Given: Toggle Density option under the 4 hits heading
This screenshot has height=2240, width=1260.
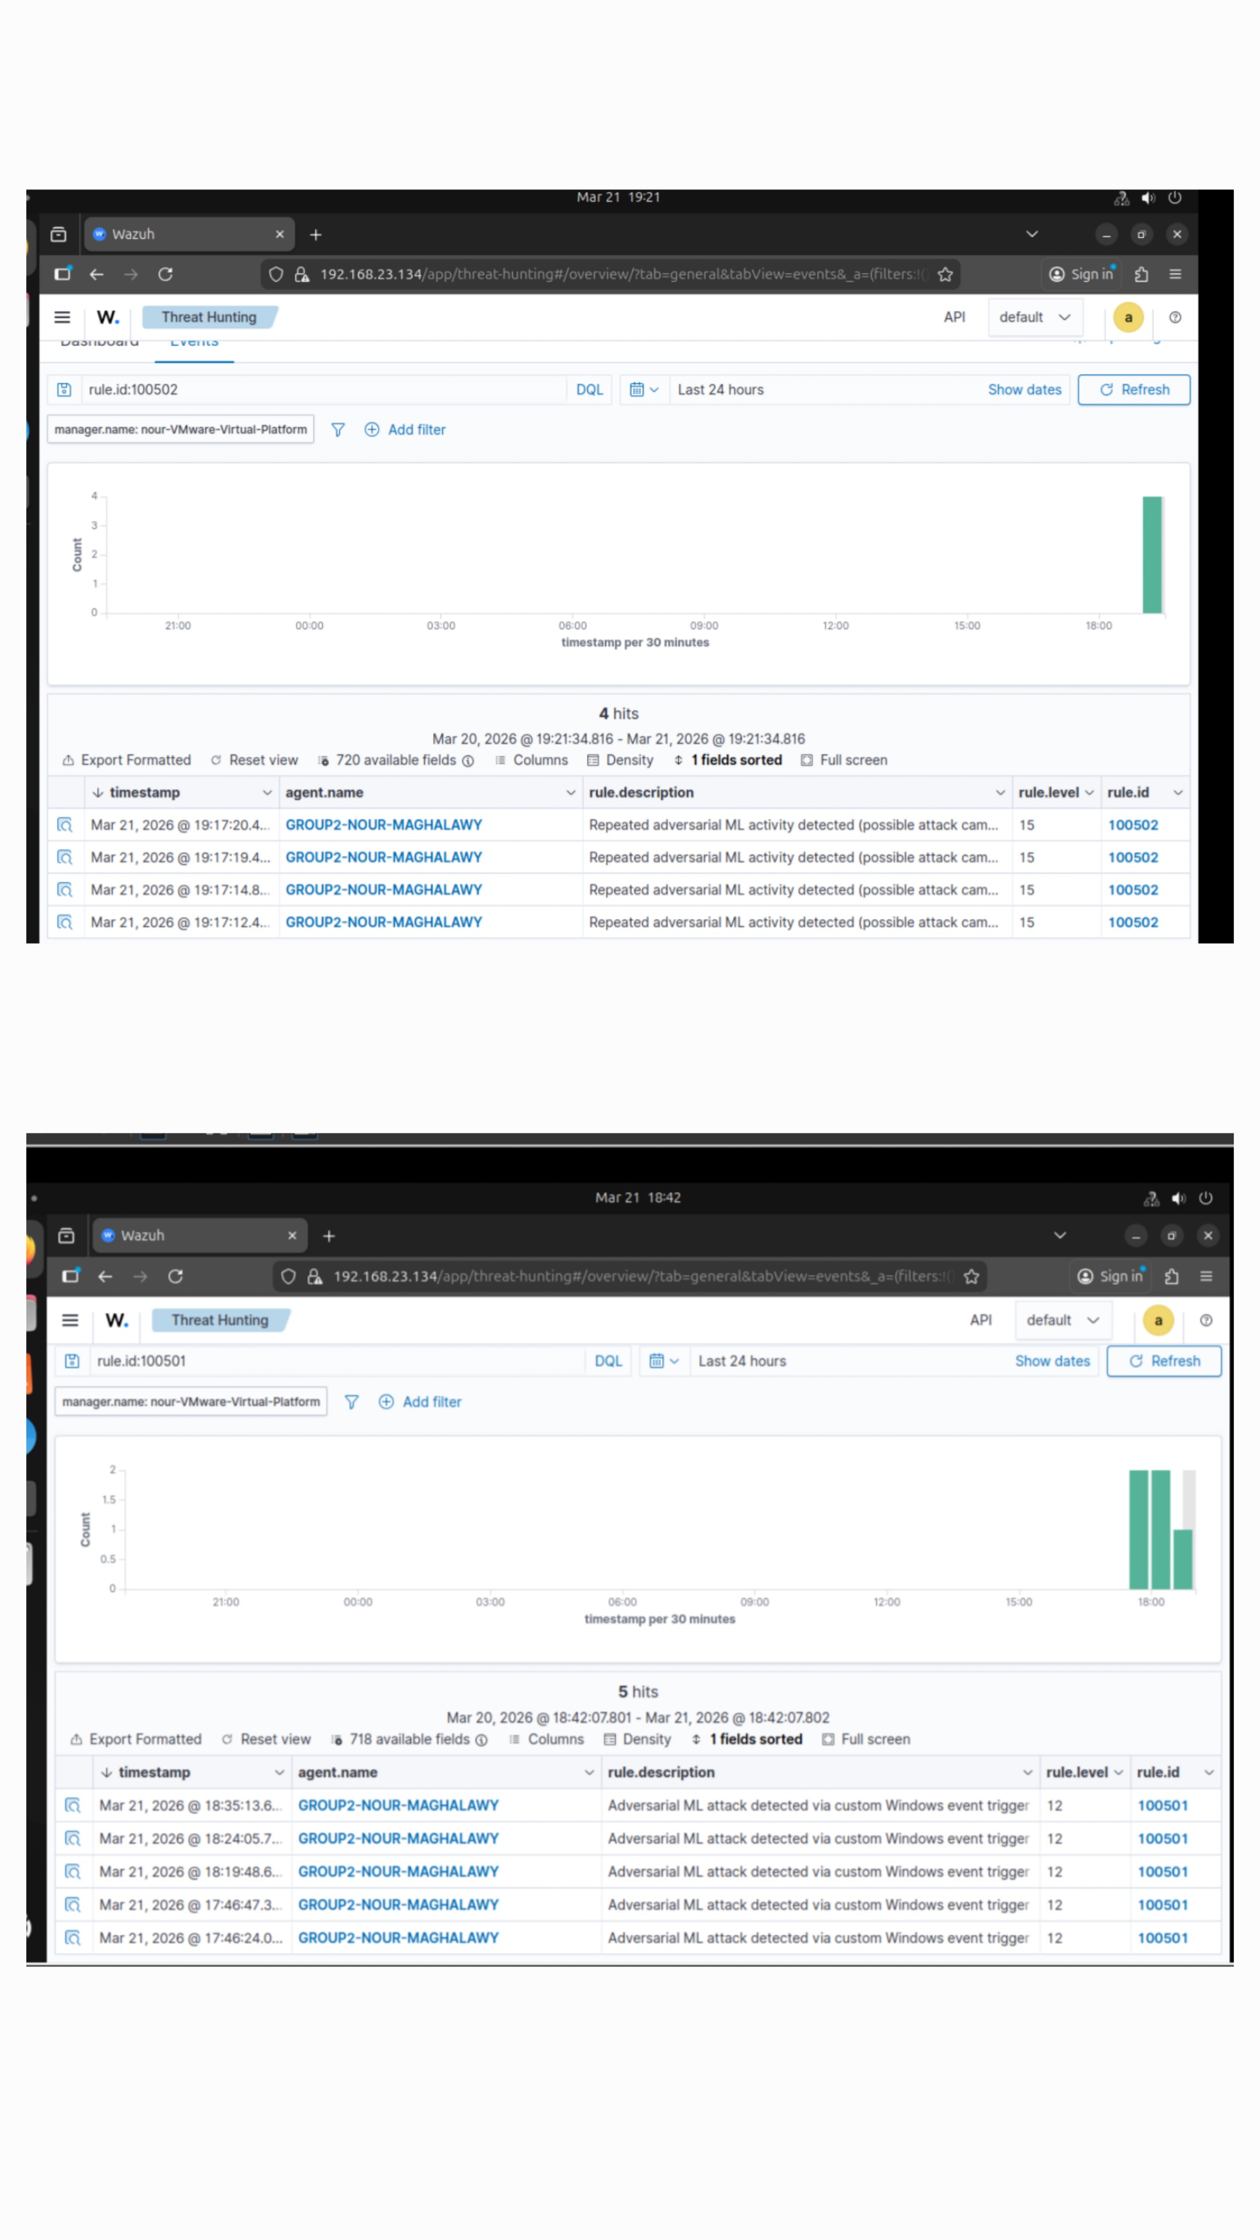Looking at the screenshot, I should click(x=620, y=760).
